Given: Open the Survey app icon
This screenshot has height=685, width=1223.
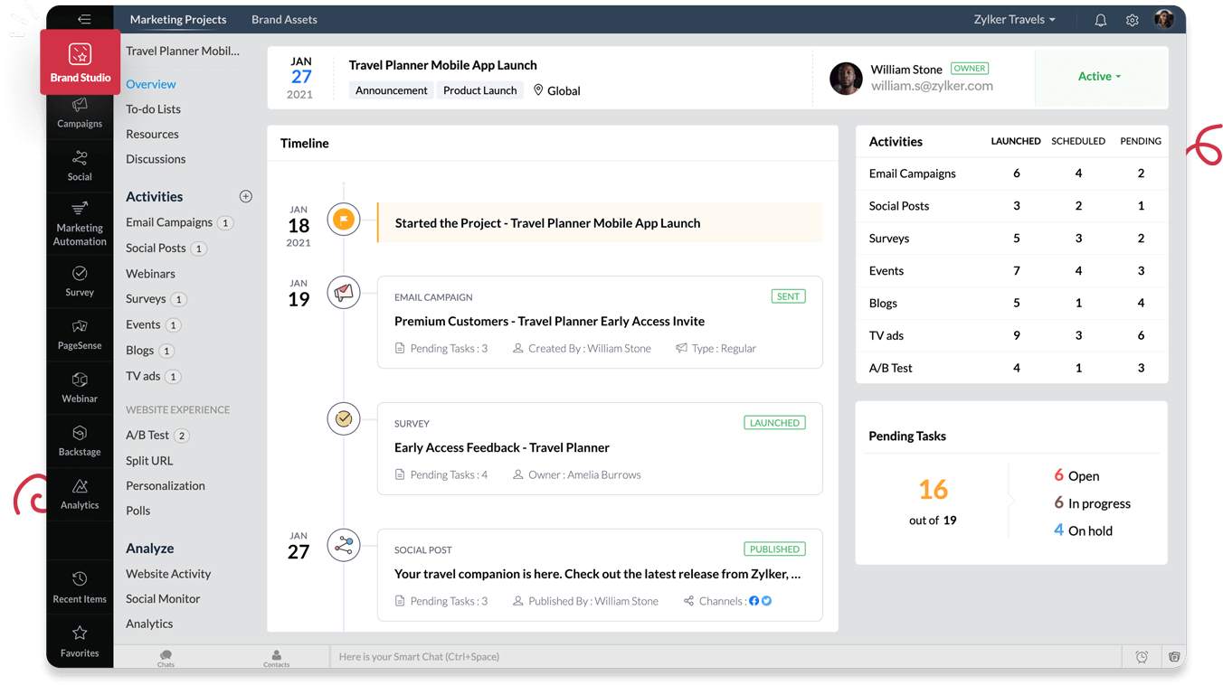Looking at the screenshot, I should [x=80, y=282].
